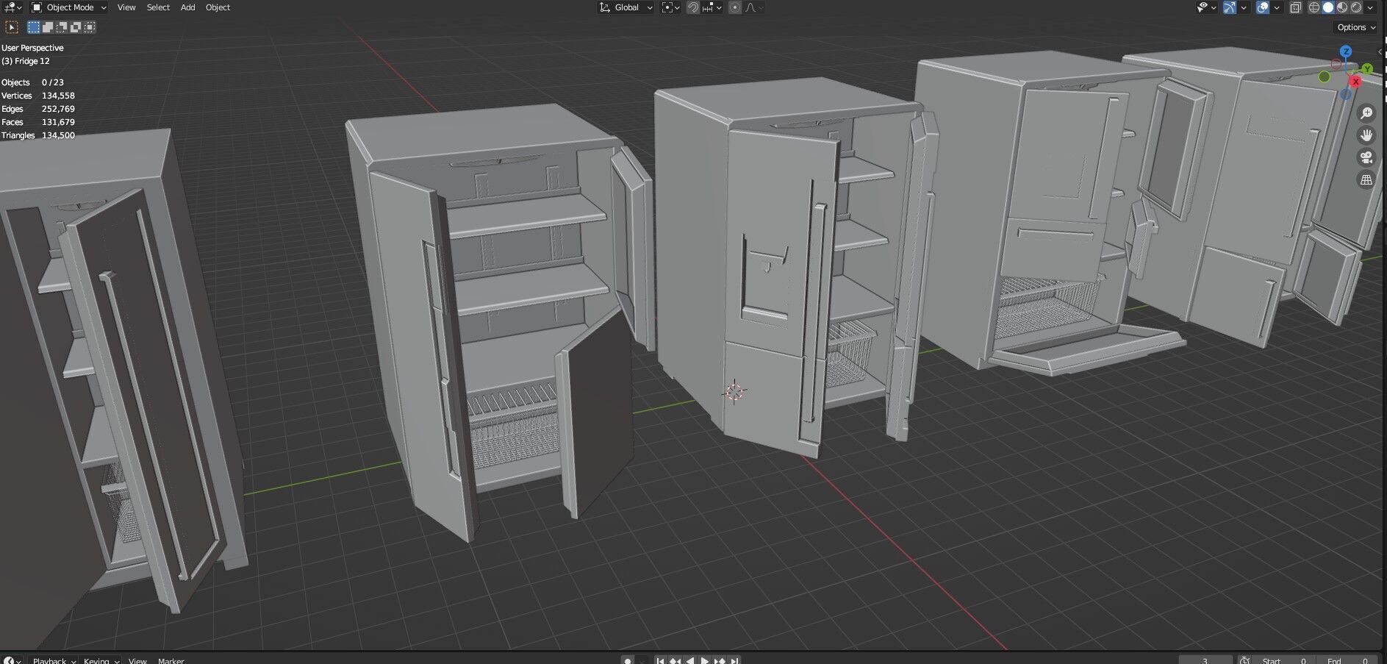The height and width of the screenshot is (664, 1387).
Task: Choose Intersect selection mode icon
Action: coord(90,27)
